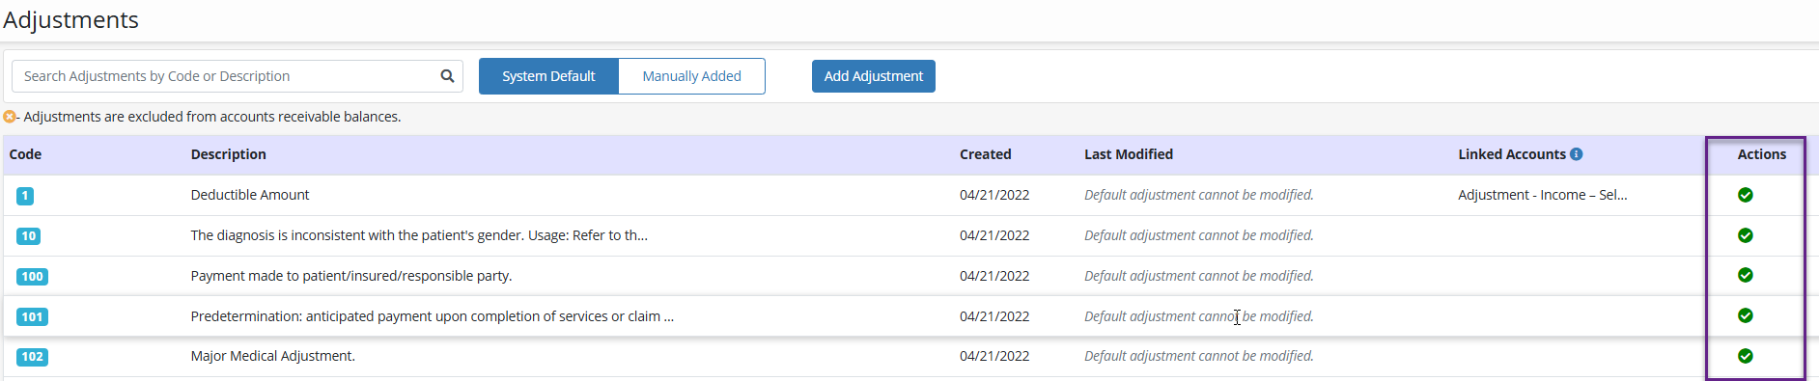This screenshot has height=381, width=1819.
Task: Click green check icon for code 10 row
Action: point(1746,235)
